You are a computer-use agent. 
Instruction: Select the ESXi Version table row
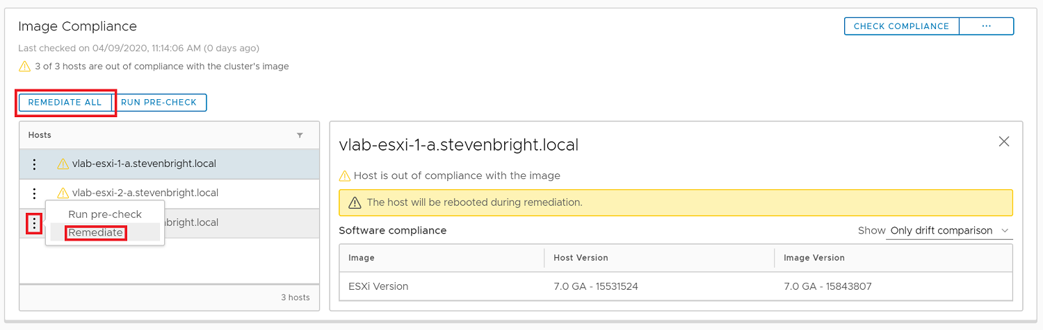(674, 286)
